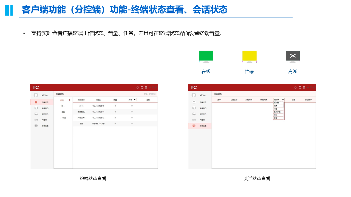Click the 广播室 broadcast icon in 终端状态 window
Screen dimensions: 351x197
(36, 120)
